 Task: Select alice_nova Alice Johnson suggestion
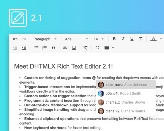tap(126, 85)
